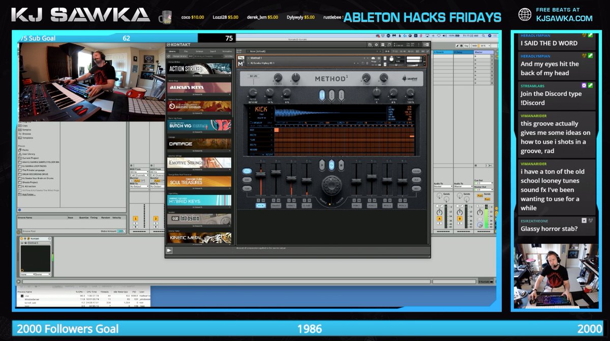Switch to Files tab in Kontakt browser

point(186,51)
